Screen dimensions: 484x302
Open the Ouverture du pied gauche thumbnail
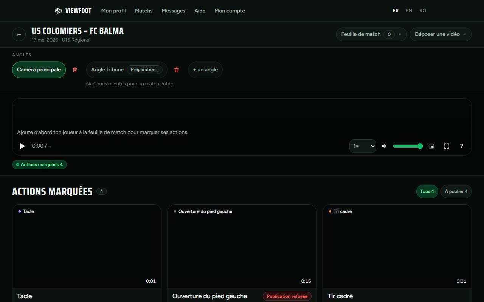coord(242,246)
